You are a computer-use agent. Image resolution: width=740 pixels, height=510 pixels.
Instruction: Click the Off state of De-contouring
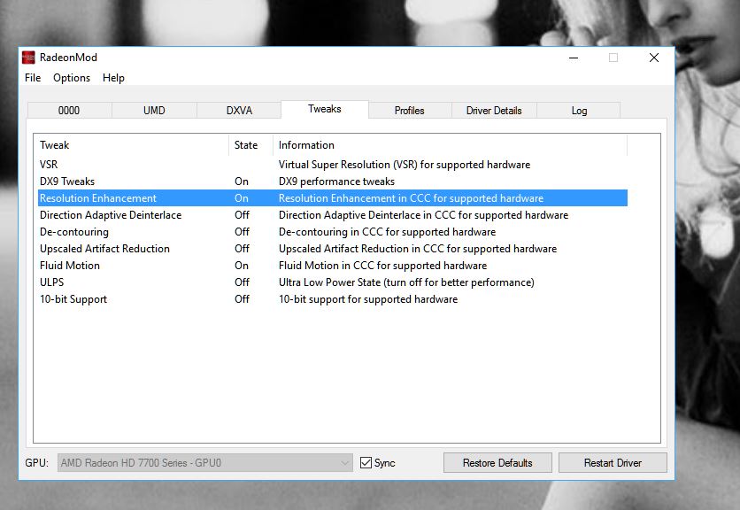243,232
